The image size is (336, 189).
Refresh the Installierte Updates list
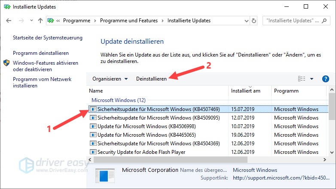tap(254, 21)
